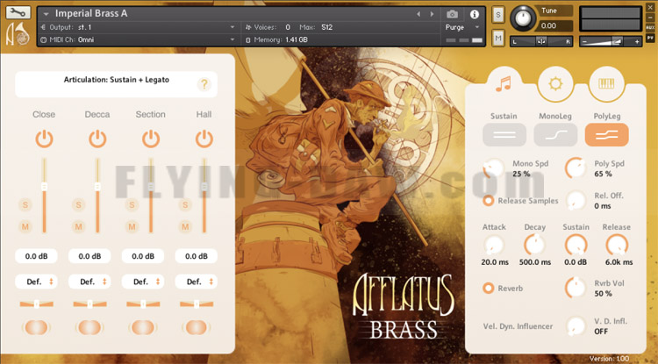Click the Section mic pan slider
Image resolution: width=658 pixels, height=364 pixels.
[x=143, y=304]
